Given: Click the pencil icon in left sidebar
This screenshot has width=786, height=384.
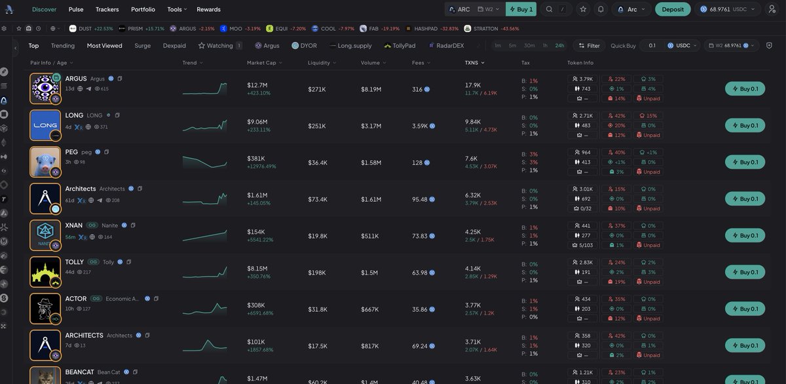Looking at the screenshot, I should coord(4,71).
